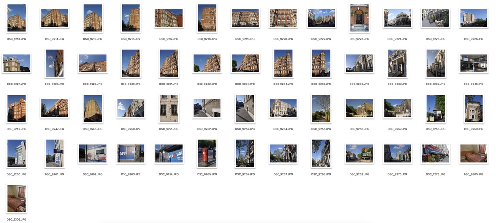The image size is (496, 223).
Task: Select the DSC_9253.JPG thumbnail
Action: [245, 109]
